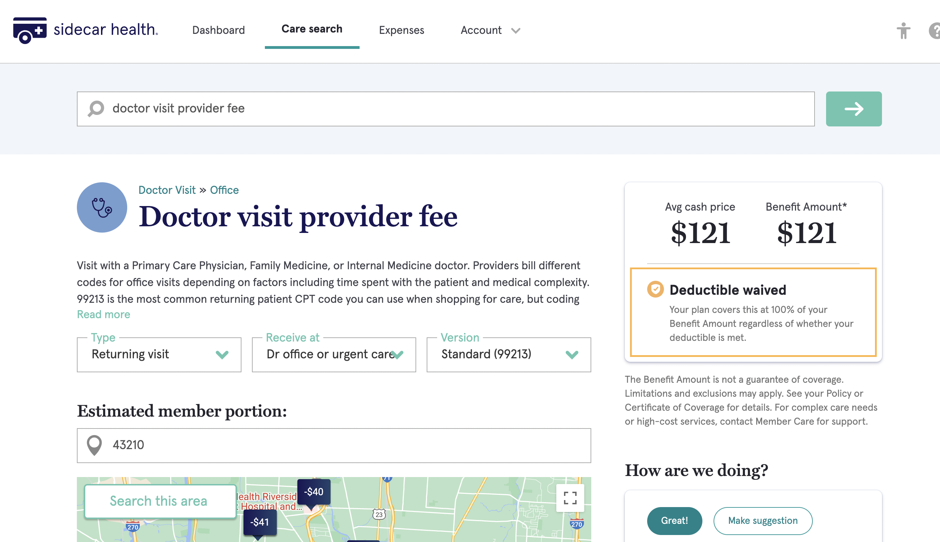
Task: Click the Make suggestion button
Action: [x=762, y=520]
